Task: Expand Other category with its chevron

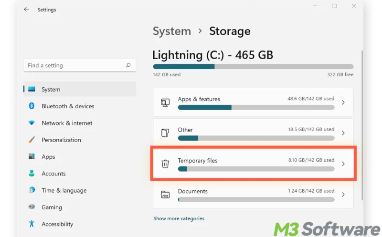Action: tap(343, 133)
